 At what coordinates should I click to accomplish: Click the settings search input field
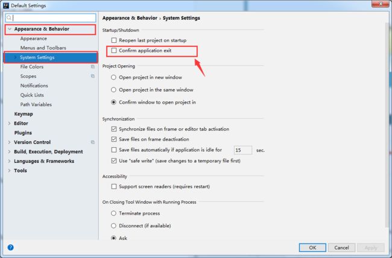tap(51, 17)
